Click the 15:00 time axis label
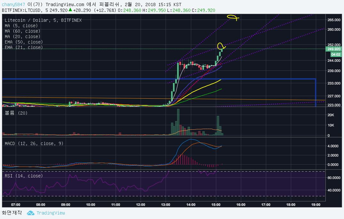 [216, 205]
